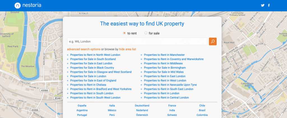Select the "for sale" radio button
This screenshot has width=287, height=118.
coord(146,33)
